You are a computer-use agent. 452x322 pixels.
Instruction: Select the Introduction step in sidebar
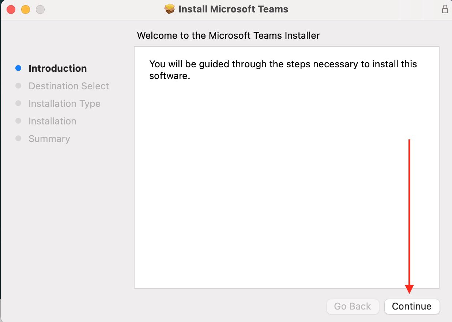tap(58, 68)
